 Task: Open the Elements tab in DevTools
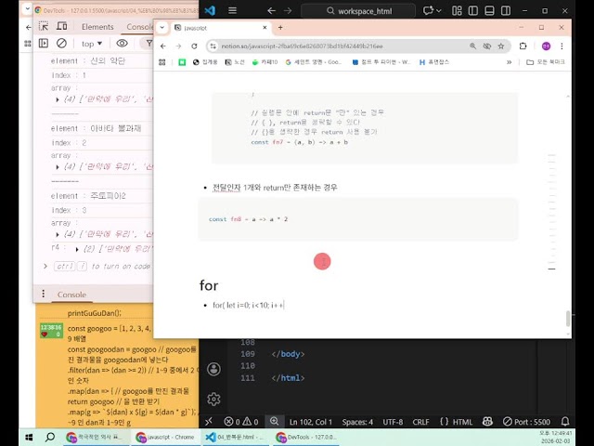pos(97,27)
